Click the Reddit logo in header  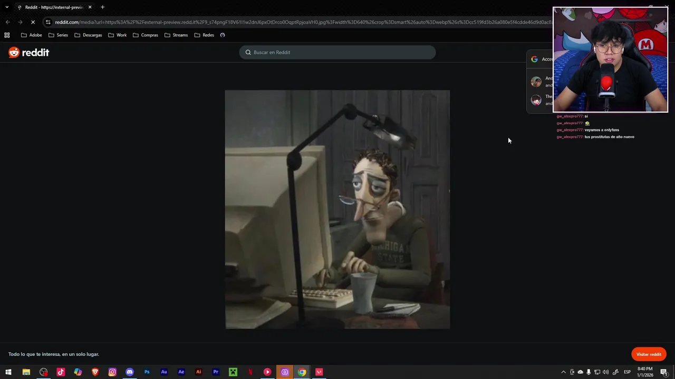point(29,52)
